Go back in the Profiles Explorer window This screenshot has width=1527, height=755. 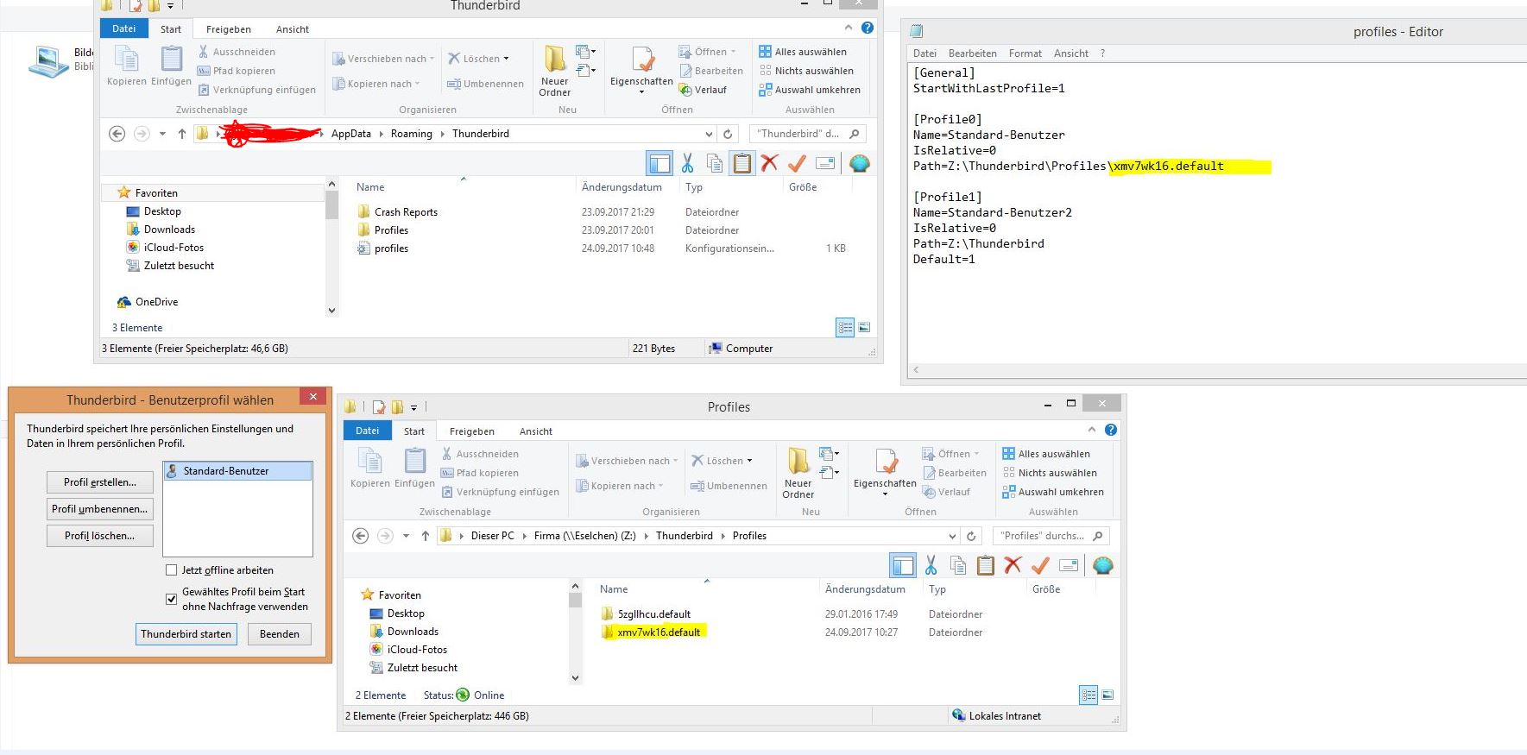click(x=361, y=536)
